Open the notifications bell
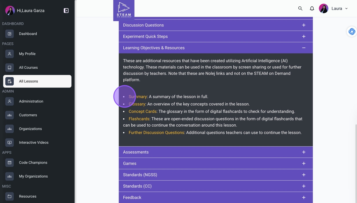The image size is (357, 203). [x=312, y=9]
